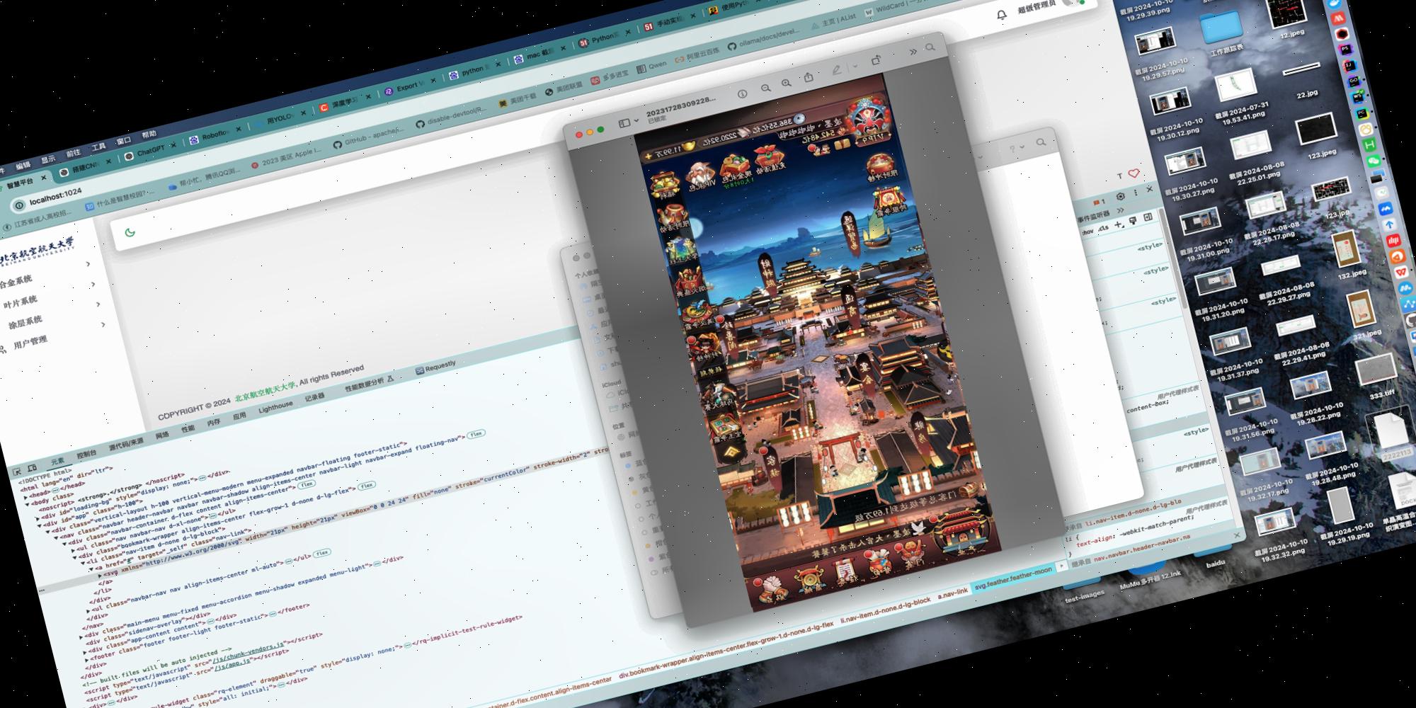Click the red heart icon in rear window
This screenshot has height=708, width=1416.
pyautogui.click(x=1133, y=173)
